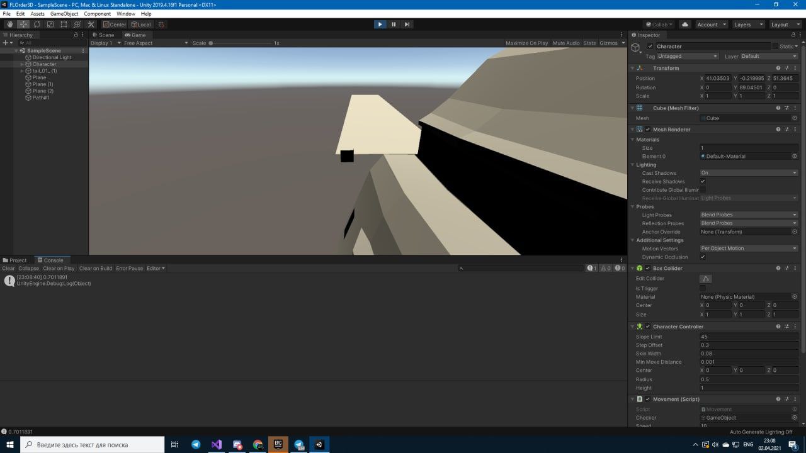Open the custom editor tools icon

pos(91,25)
